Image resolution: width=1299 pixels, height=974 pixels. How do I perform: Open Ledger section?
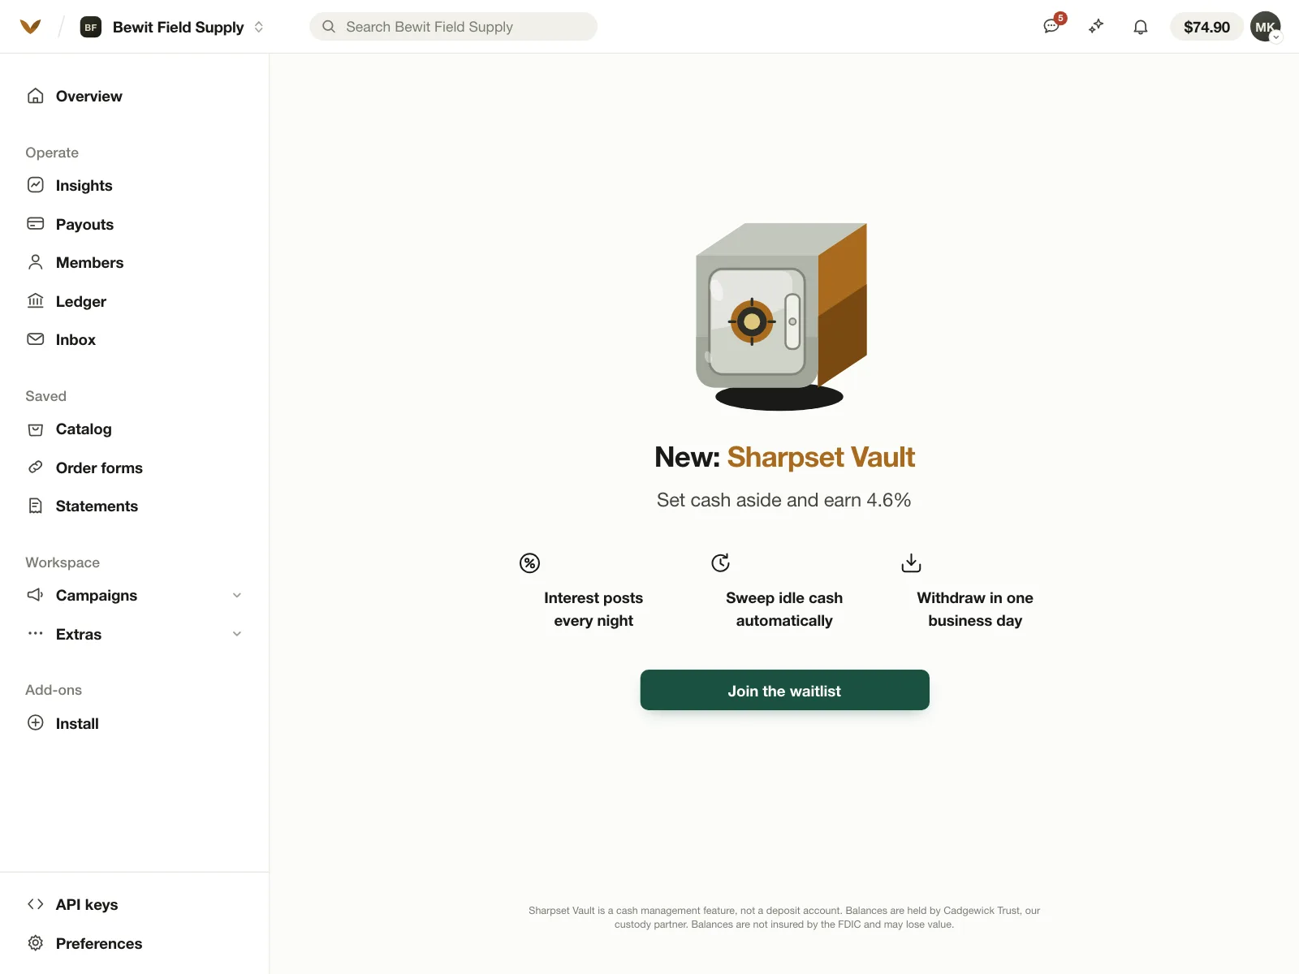point(81,301)
